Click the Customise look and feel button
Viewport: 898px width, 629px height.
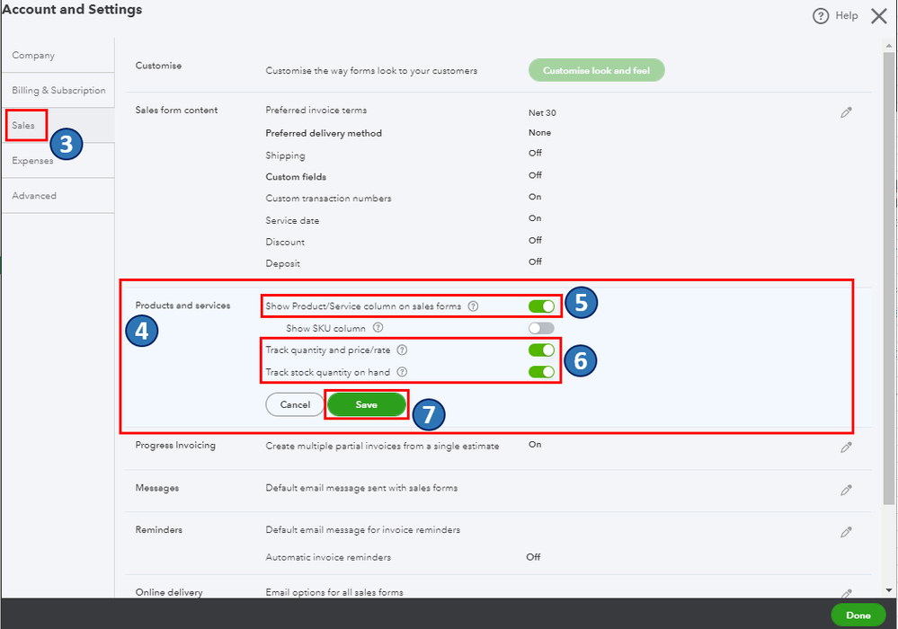(596, 70)
